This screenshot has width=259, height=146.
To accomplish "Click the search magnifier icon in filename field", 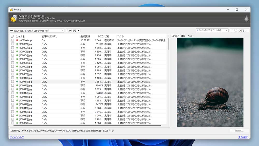I will 197,30.
